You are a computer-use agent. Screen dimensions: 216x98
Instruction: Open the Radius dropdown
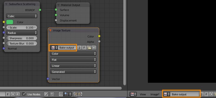[x=22, y=33]
